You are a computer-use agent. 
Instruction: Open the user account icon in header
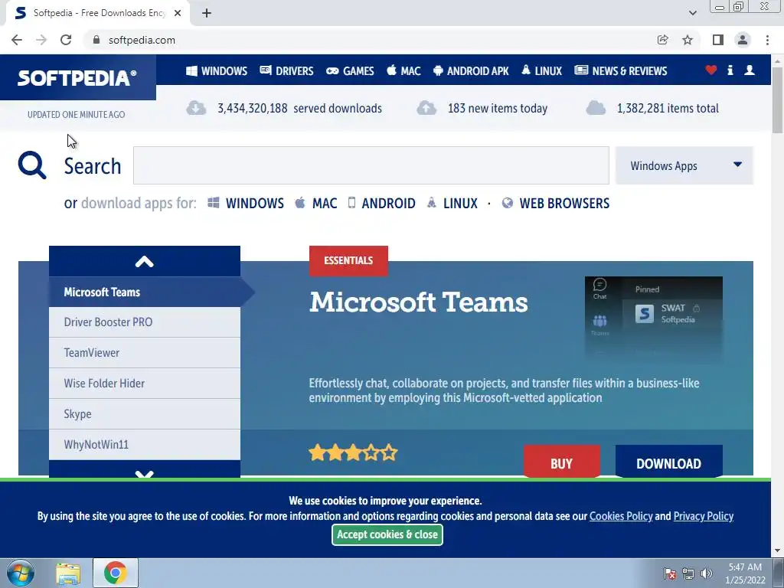coord(750,70)
